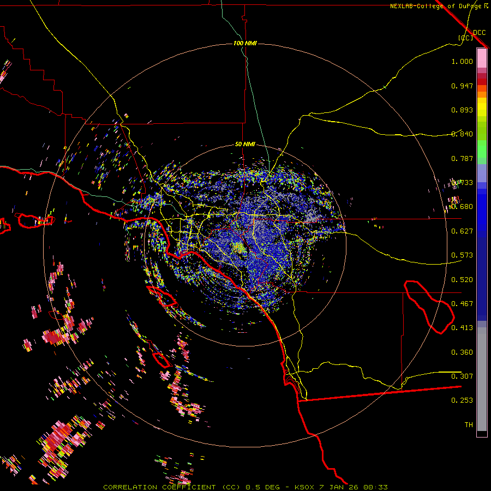
Task: Click the 0.947 scale value
Action: click(x=462, y=86)
